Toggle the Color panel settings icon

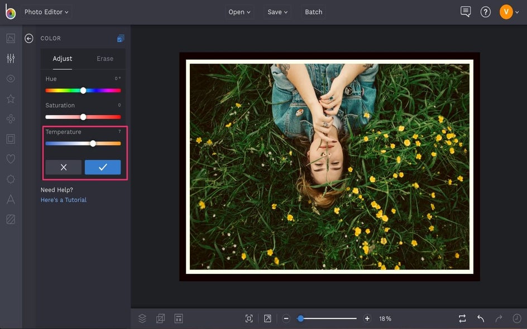click(121, 38)
